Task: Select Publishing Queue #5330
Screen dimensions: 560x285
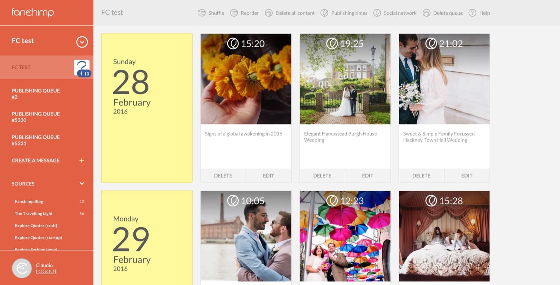Action: 36,117
